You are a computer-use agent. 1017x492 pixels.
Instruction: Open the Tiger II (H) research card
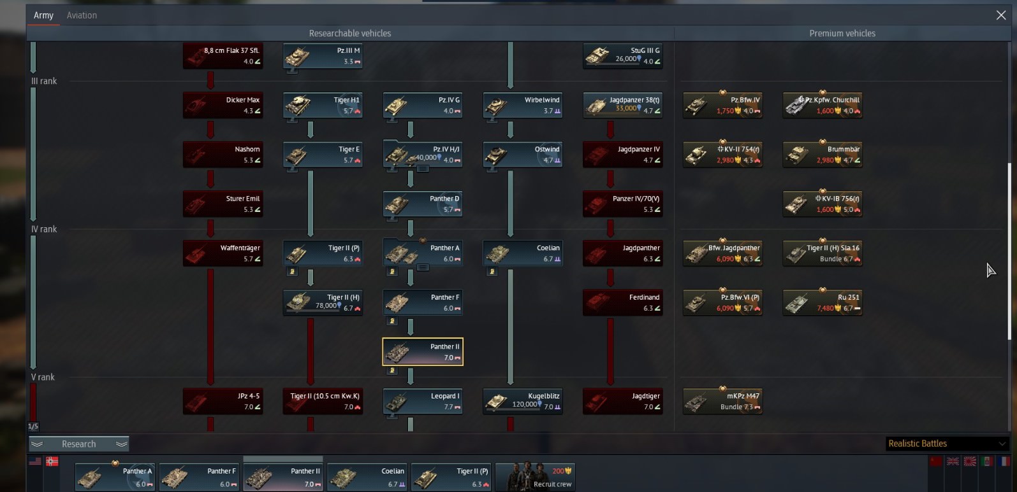[x=323, y=302]
